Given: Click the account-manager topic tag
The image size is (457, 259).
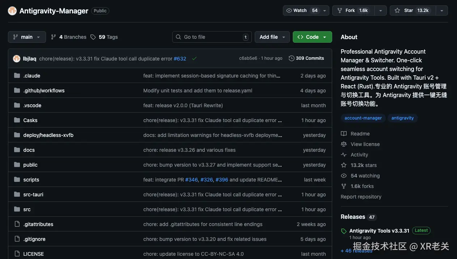Looking at the screenshot, I should click(x=363, y=118).
